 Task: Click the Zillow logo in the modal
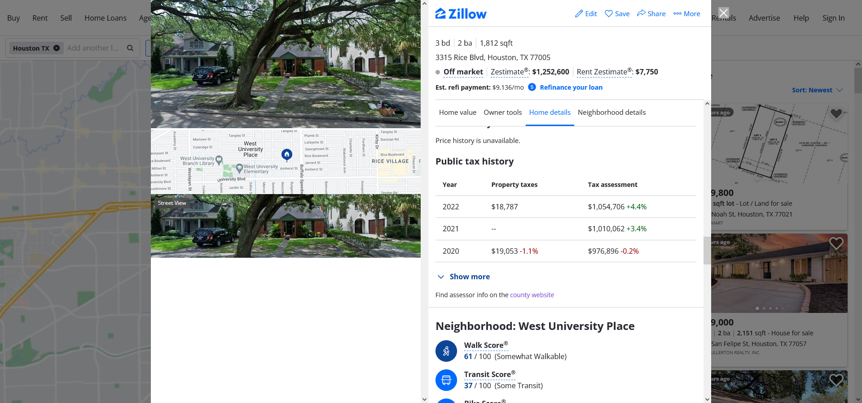point(461,13)
